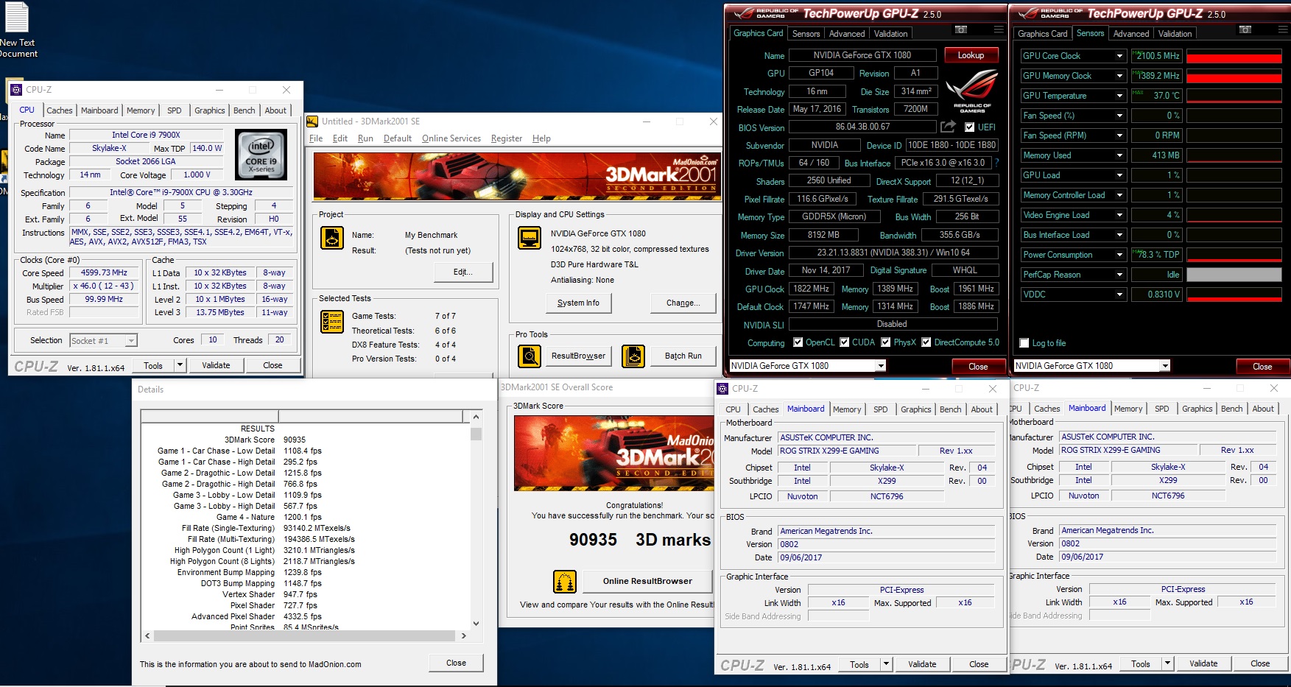
Task: Switch to the Caches tab in the CPU tab window
Action: [x=60, y=110]
